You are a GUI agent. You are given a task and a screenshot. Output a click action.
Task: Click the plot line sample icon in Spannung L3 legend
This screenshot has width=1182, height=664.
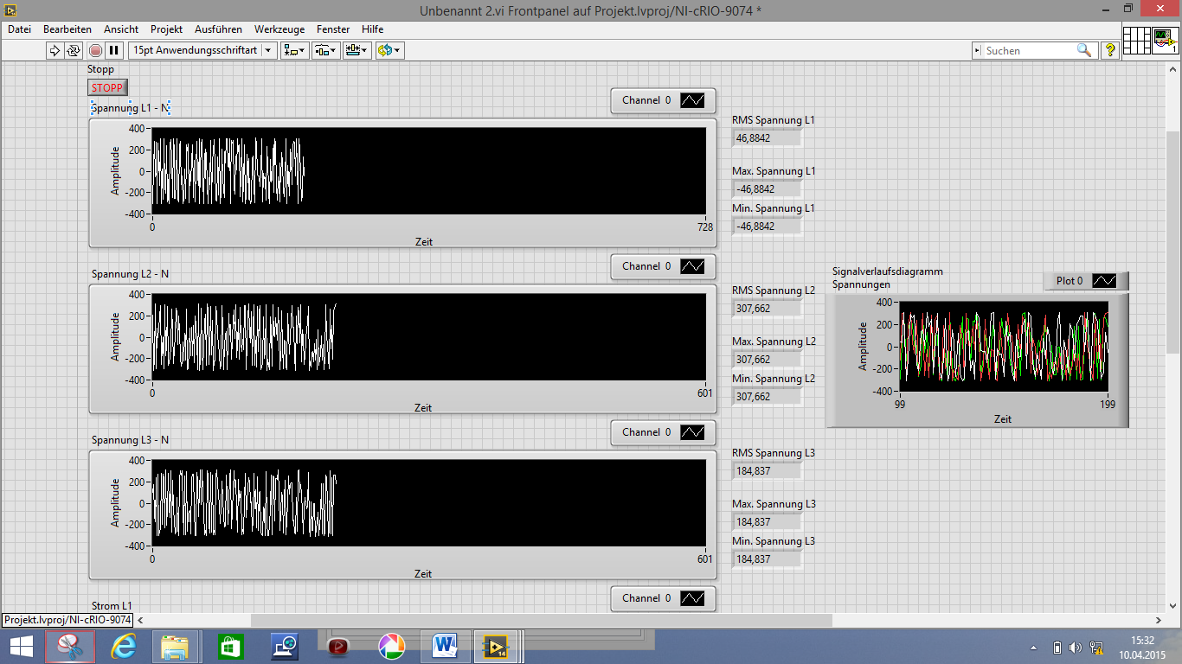click(692, 432)
